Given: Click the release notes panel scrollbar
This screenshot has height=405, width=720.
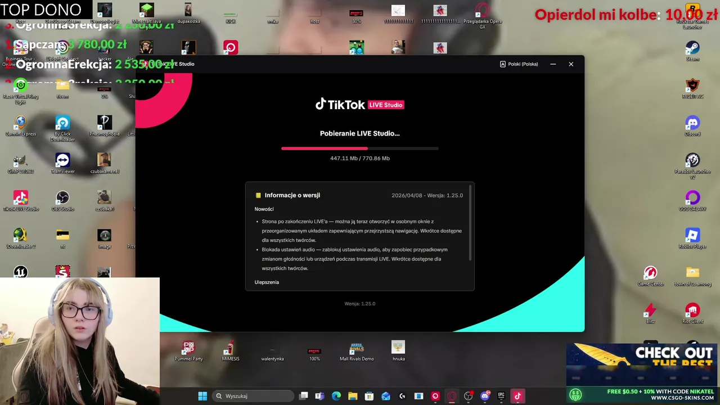Looking at the screenshot, I should [470, 222].
